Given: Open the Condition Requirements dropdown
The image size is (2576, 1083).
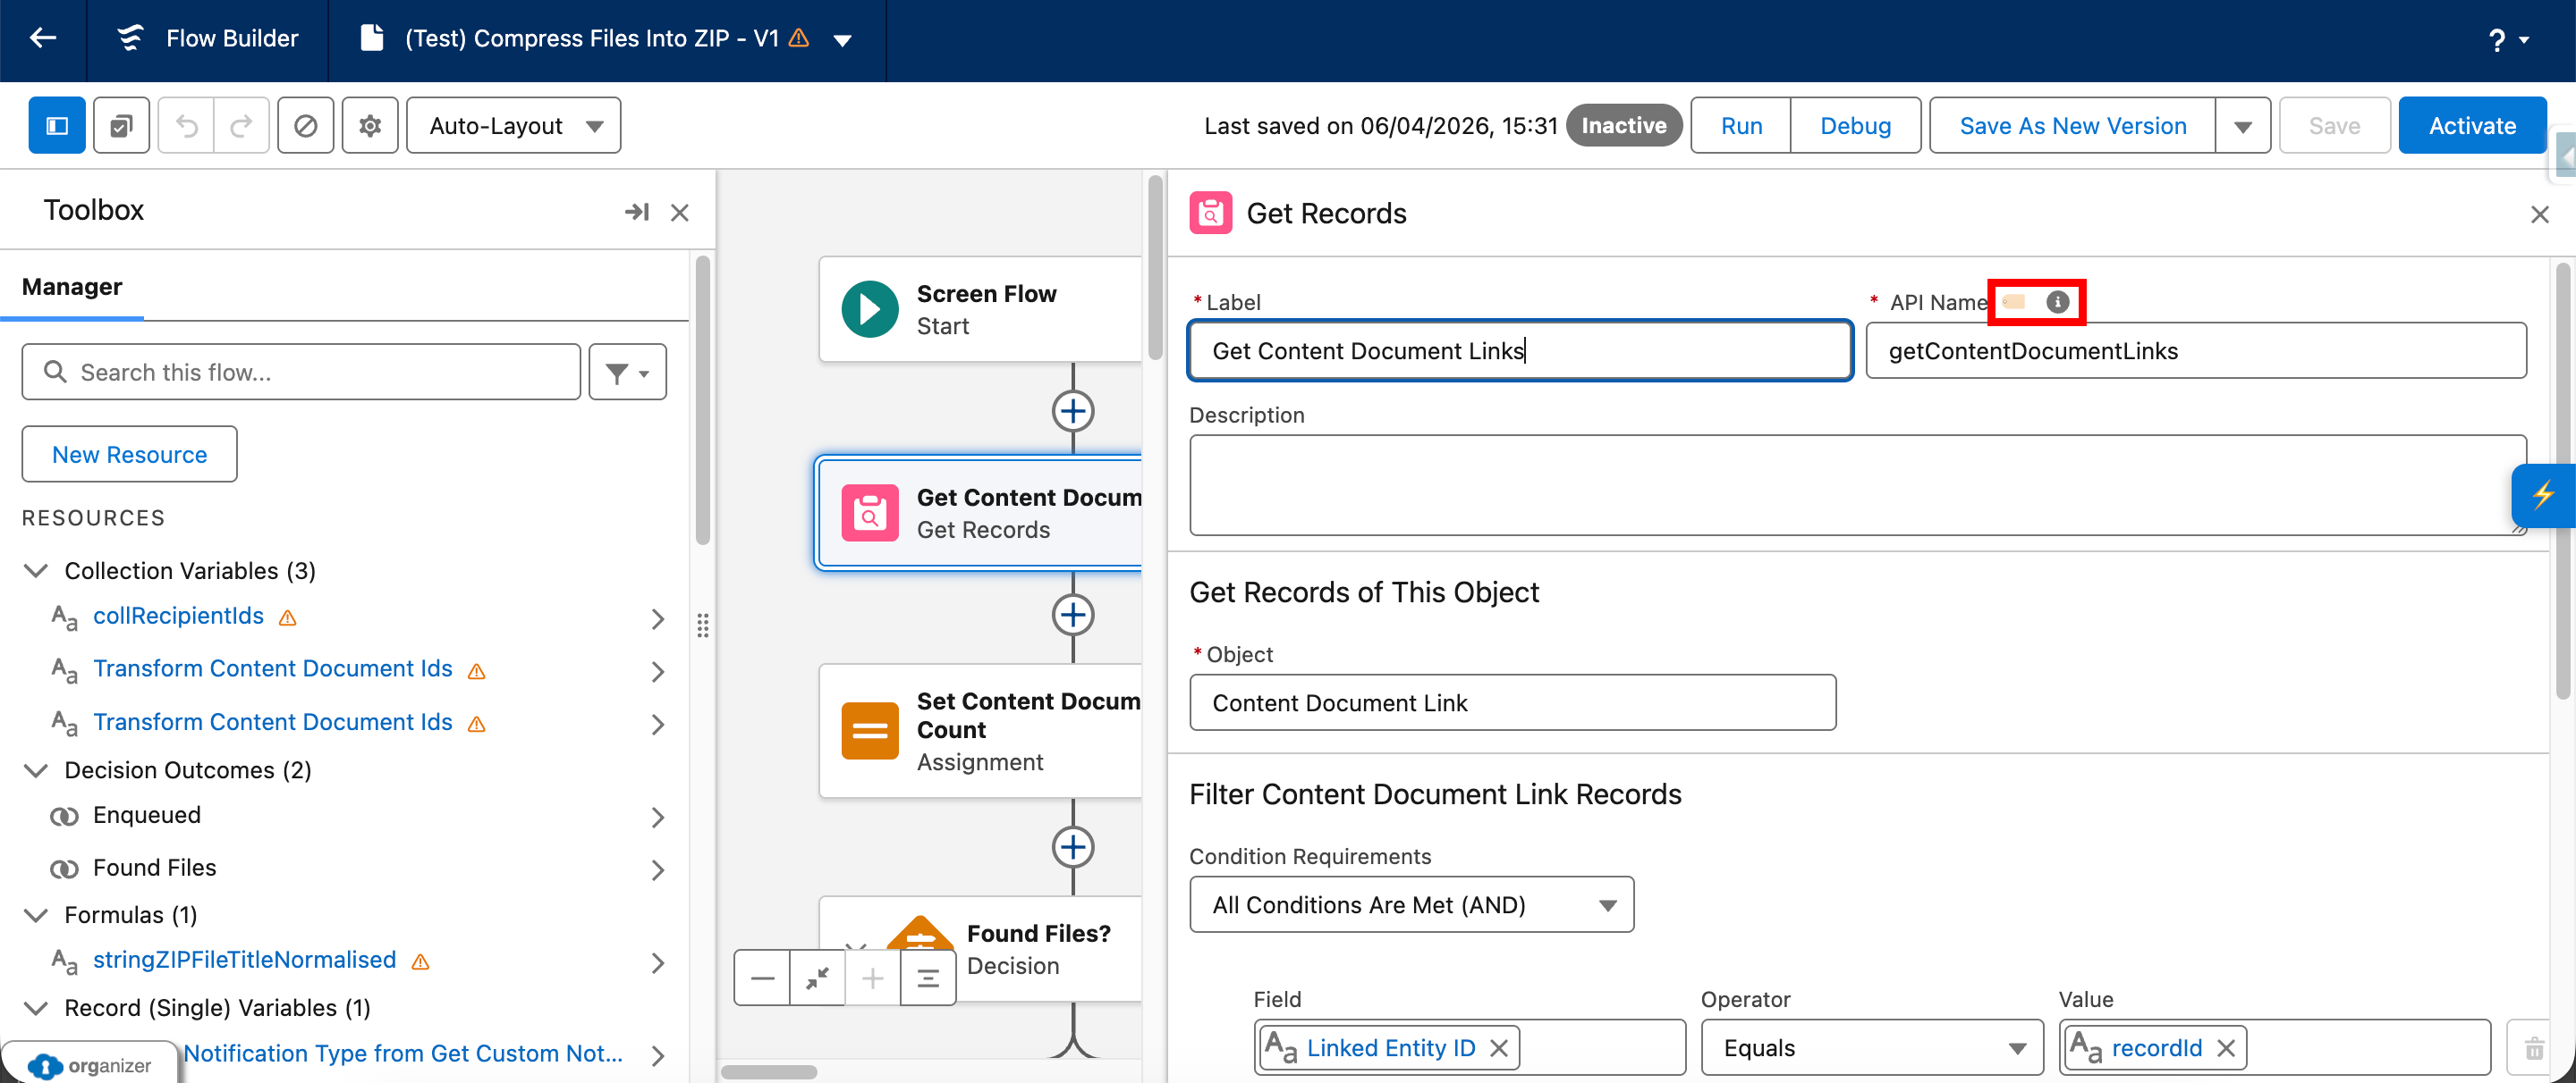Looking at the screenshot, I should [1411, 905].
